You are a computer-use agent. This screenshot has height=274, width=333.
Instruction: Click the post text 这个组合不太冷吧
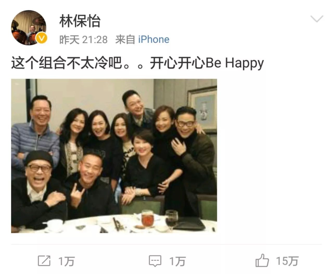67,63
